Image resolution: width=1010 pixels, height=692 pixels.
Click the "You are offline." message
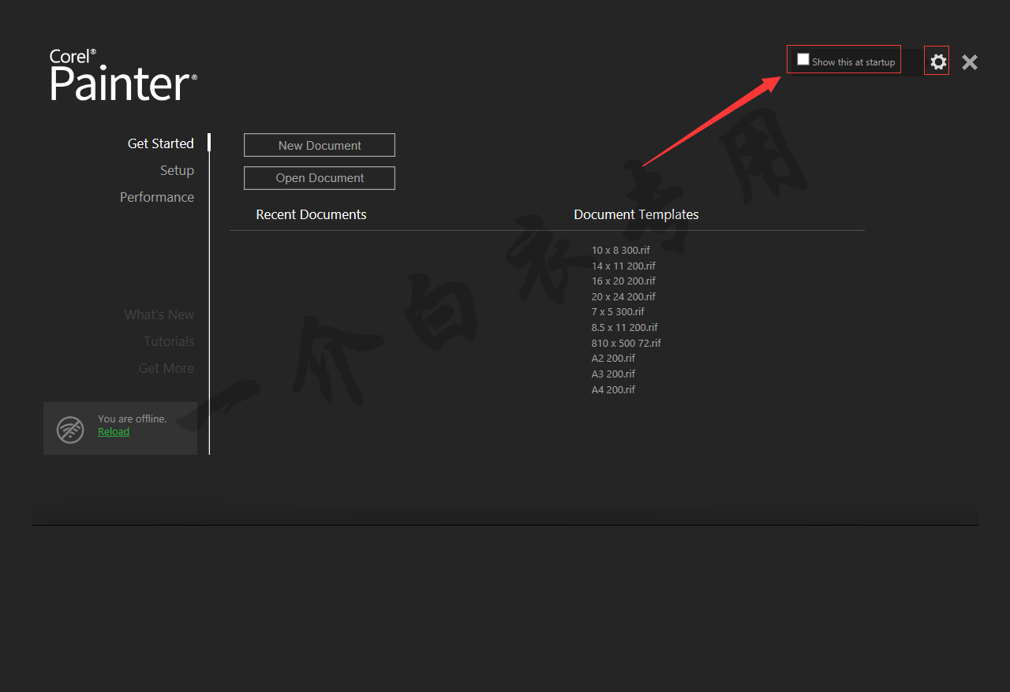(x=133, y=419)
